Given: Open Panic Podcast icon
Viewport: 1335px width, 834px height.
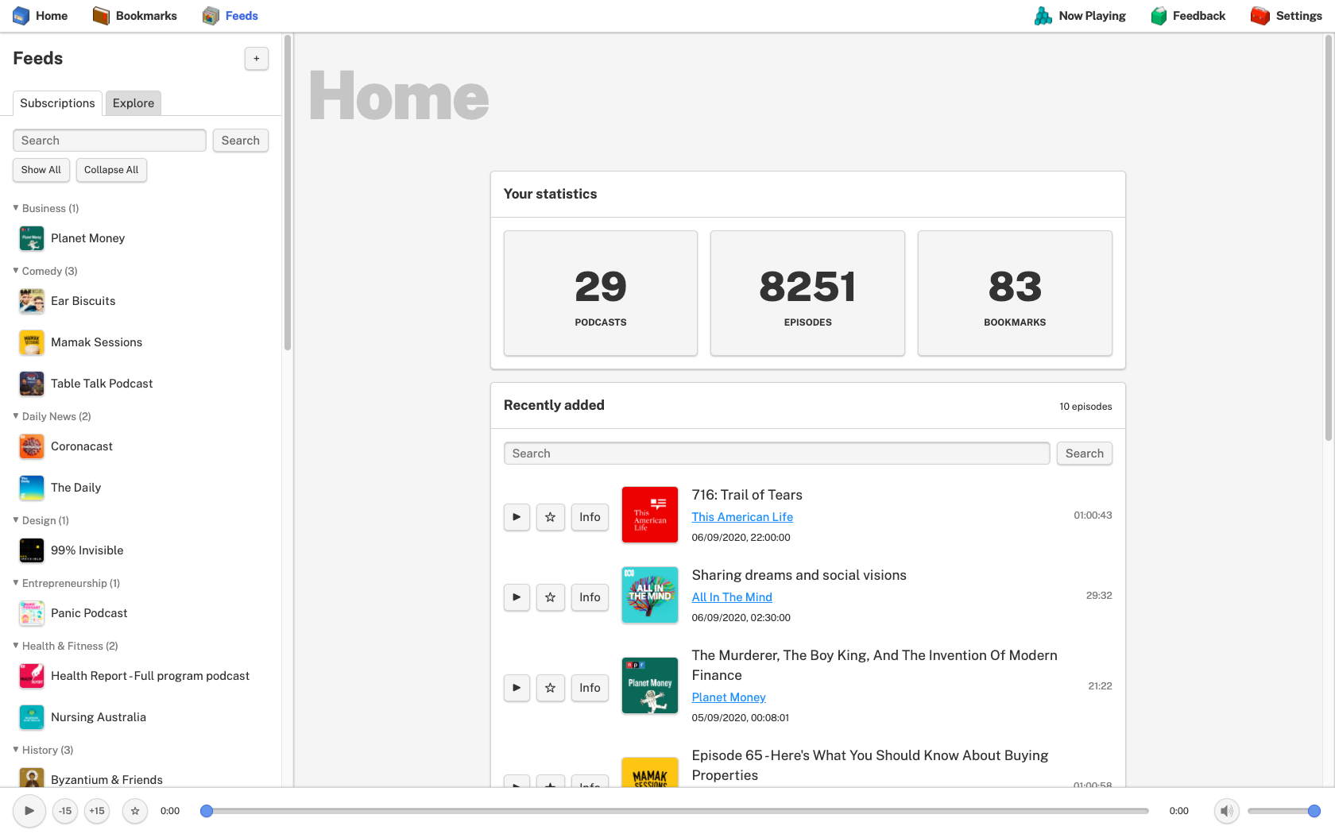Looking at the screenshot, I should [x=32, y=613].
